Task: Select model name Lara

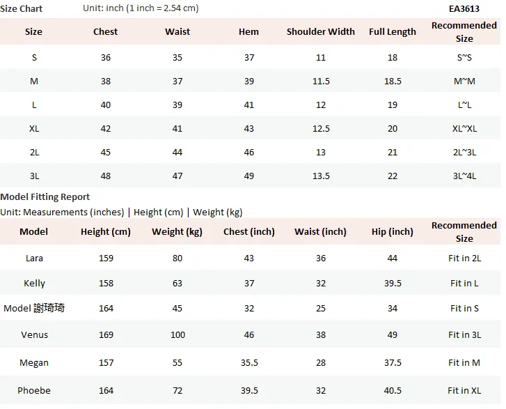Action: click(34, 258)
